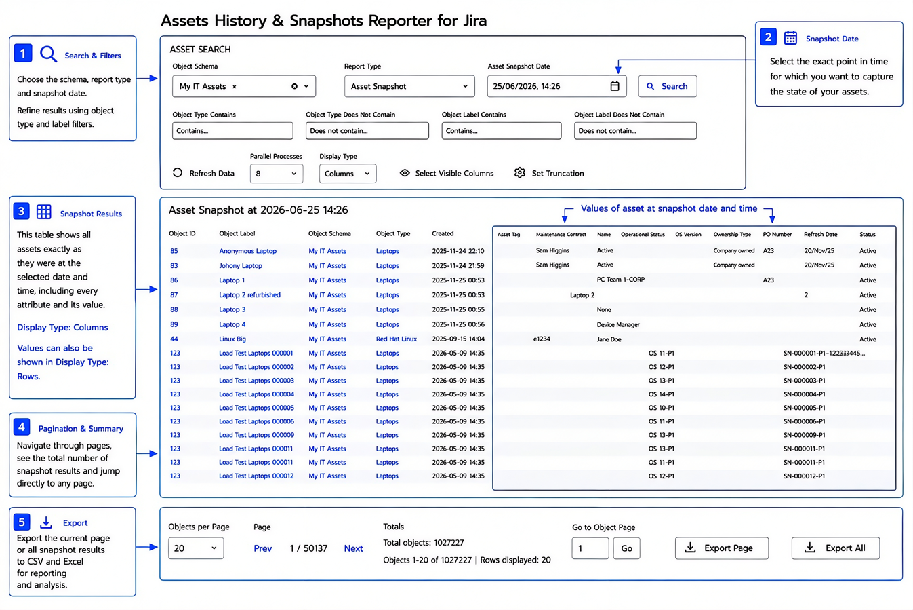The width and height of the screenshot is (913, 610).
Task: Click the Object Label Does Not Contain field
Action: pos(635,130)
